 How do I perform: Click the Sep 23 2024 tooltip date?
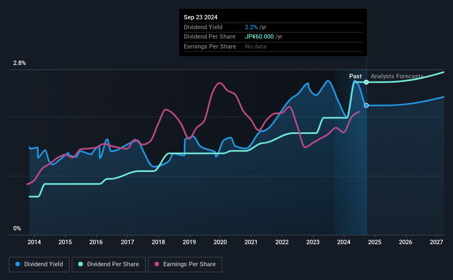tap(200, 17)
